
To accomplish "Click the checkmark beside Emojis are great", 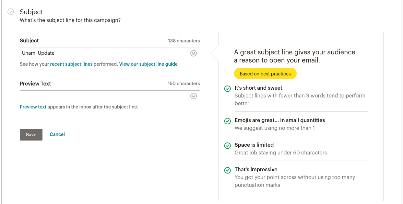I will coord(228,121).
